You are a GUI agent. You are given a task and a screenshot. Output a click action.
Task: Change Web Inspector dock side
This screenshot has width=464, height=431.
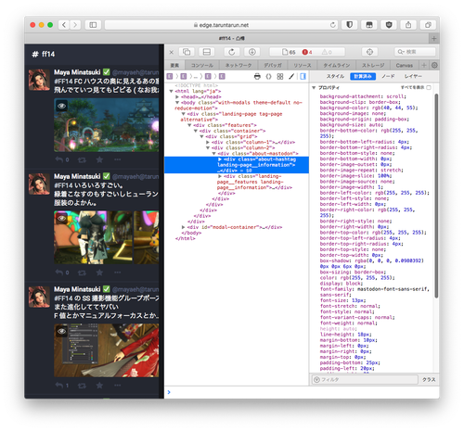click(207, 52)
